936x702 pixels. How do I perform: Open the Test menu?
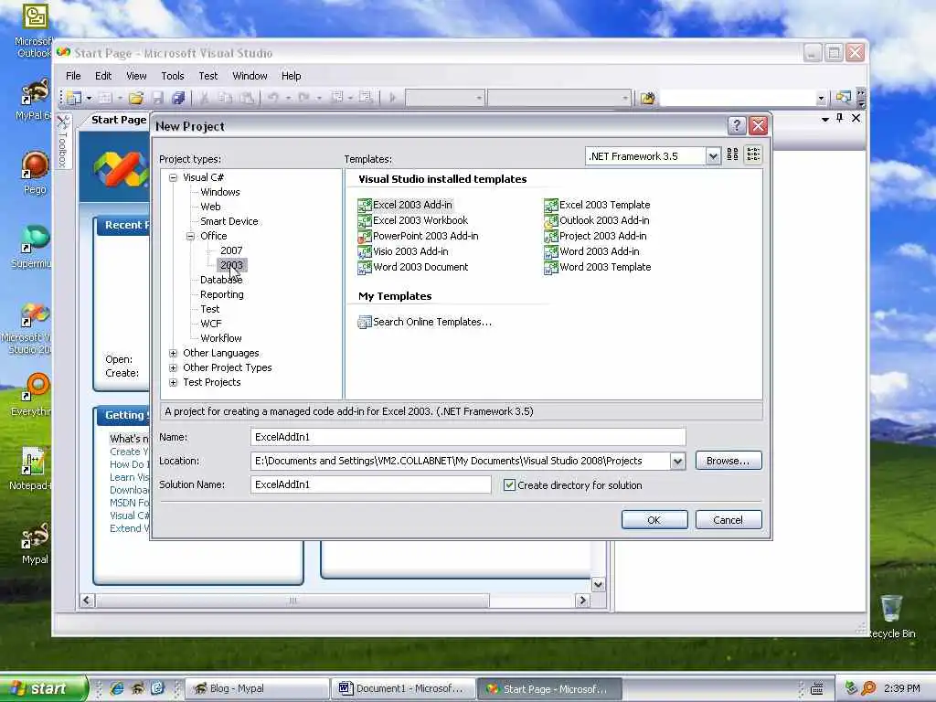(x=207, y=76)
